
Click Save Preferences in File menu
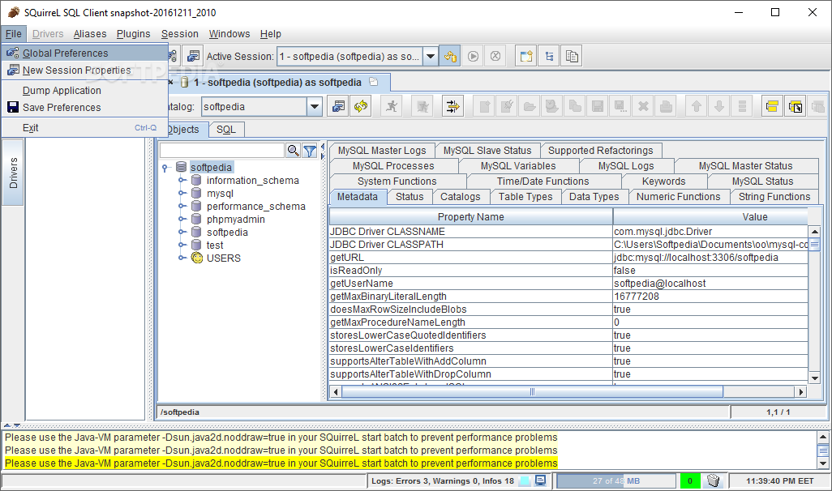pyautogui.click(x=85, y=108)
